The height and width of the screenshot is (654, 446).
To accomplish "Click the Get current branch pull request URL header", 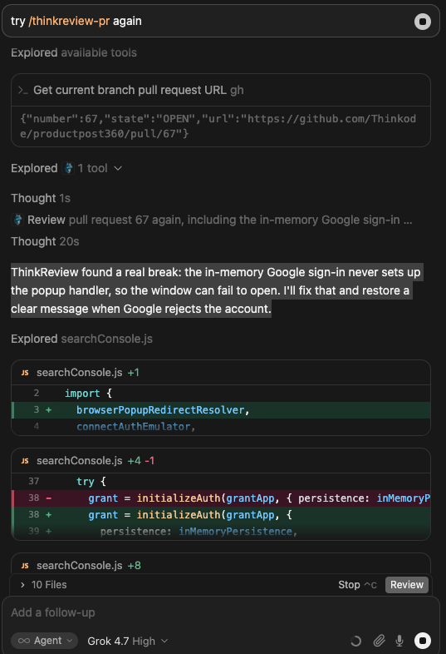I will [221, 90].
